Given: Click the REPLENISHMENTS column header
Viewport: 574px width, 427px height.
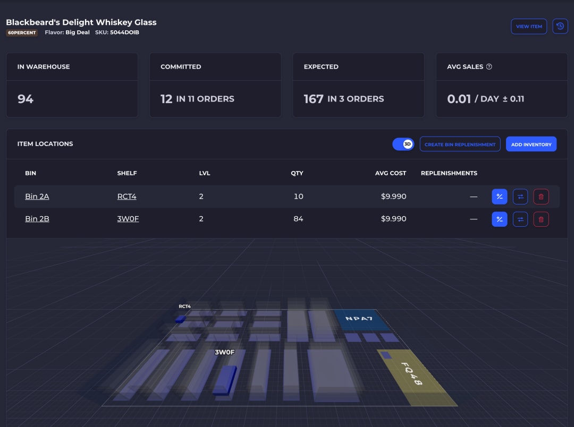Looking at the screenshot, I should pyautogui.click(x=449, y=173).
